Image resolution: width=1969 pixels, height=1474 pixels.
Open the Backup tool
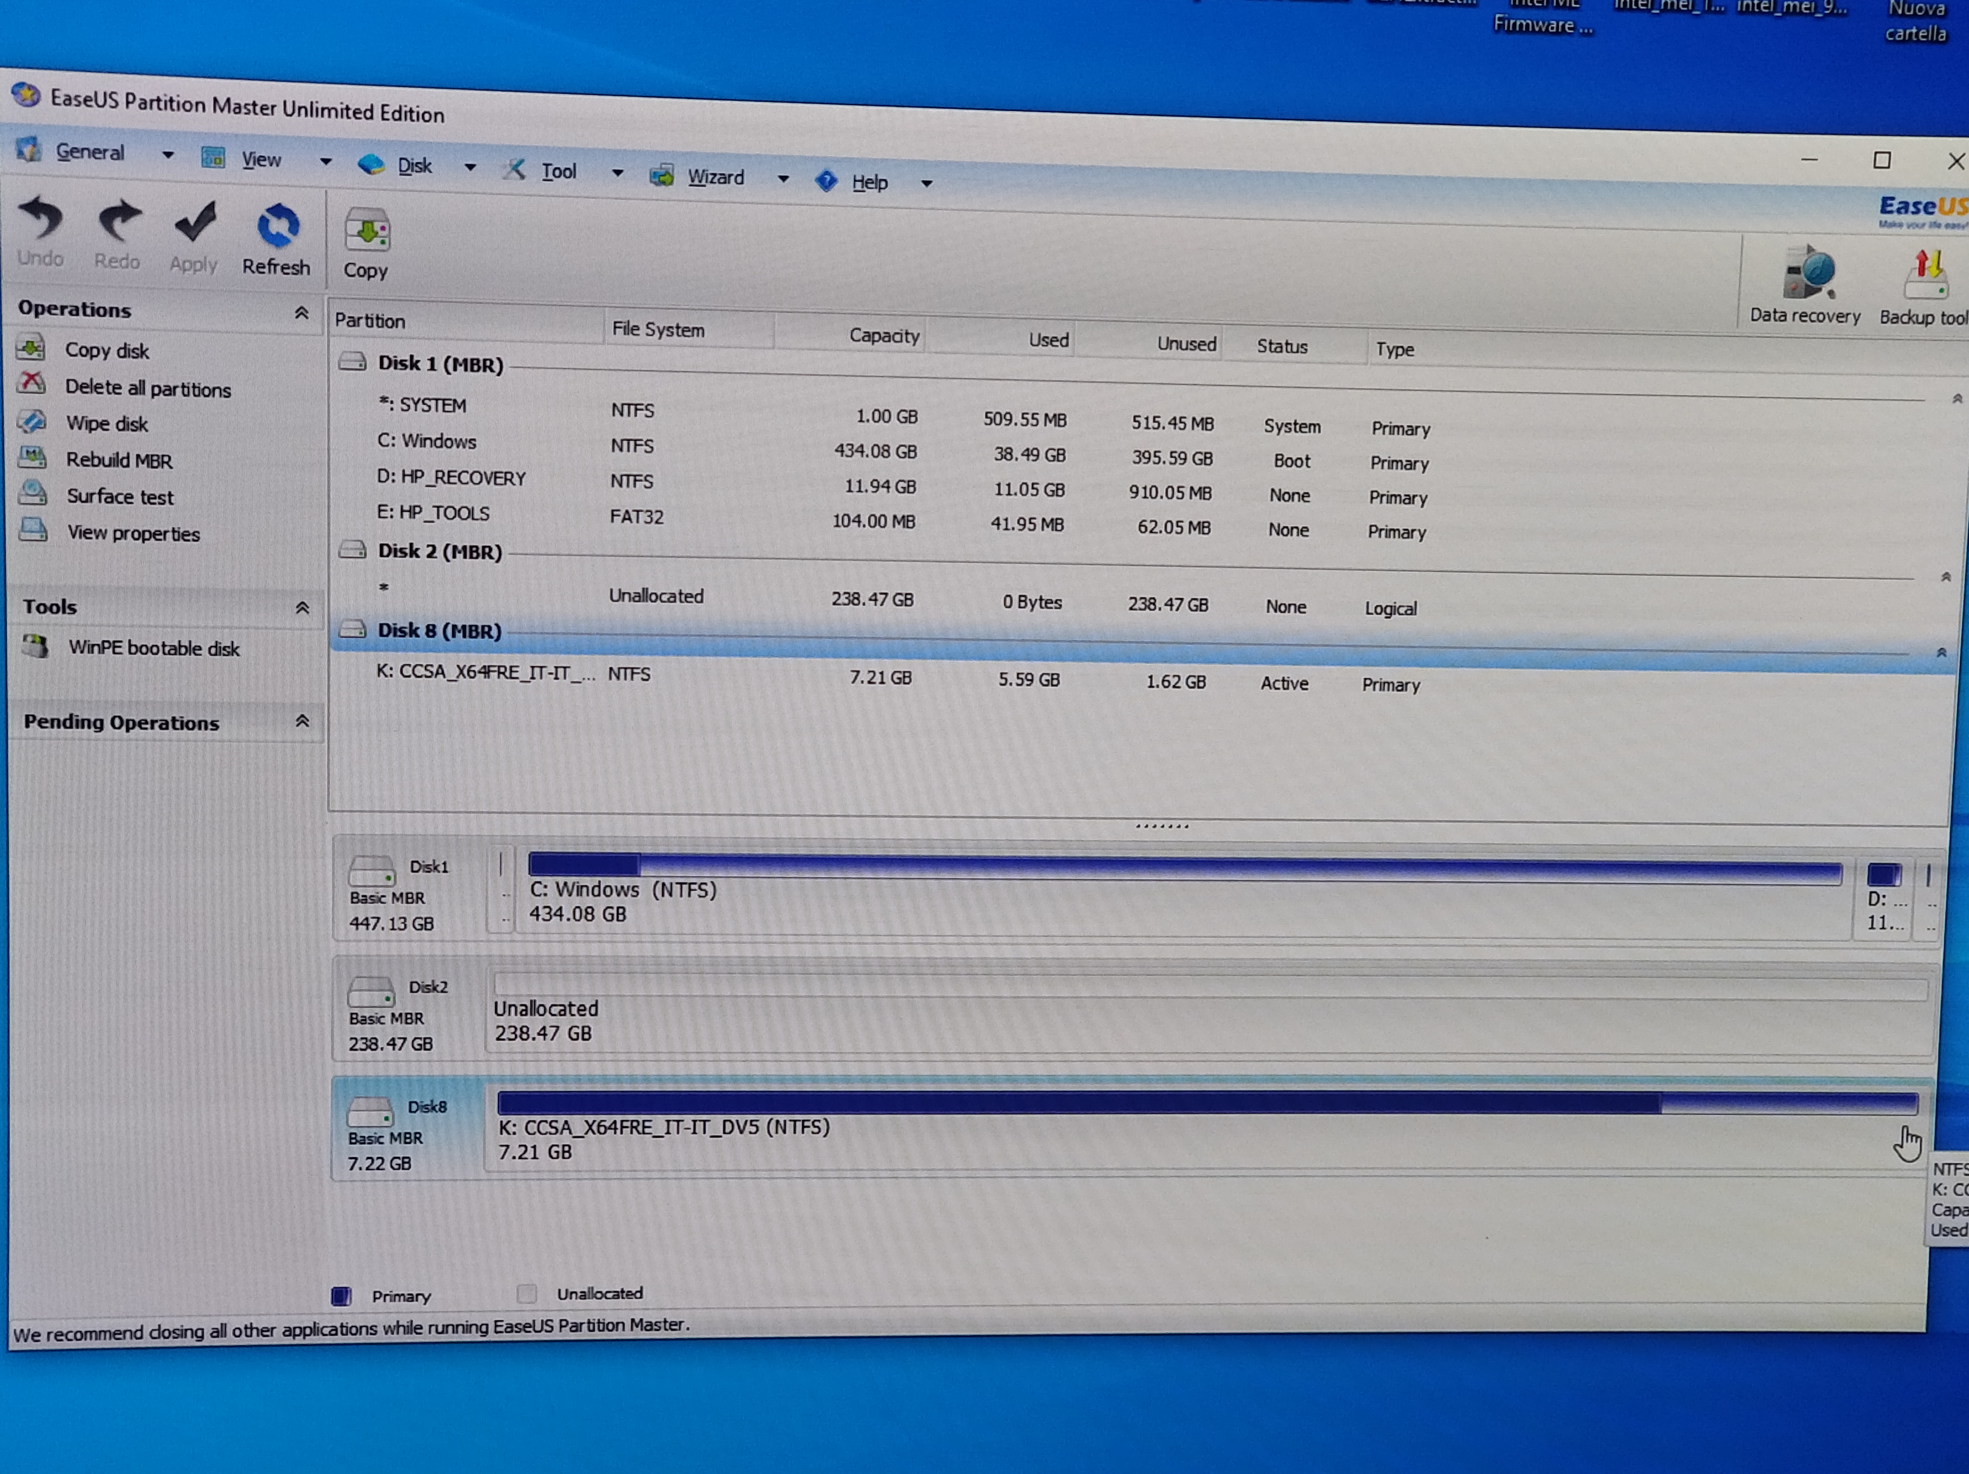[1925, 276]
